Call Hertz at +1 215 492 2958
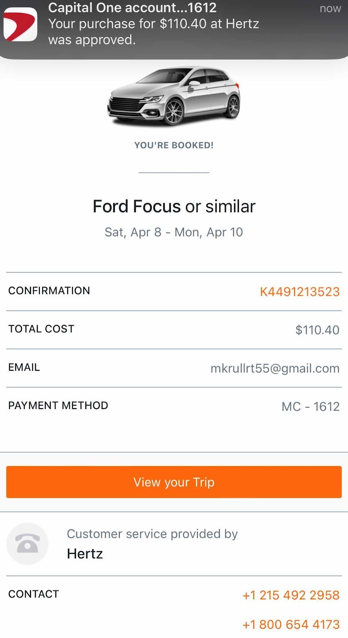The width and height of the screenshot is (348, 638). click(291, 595)
